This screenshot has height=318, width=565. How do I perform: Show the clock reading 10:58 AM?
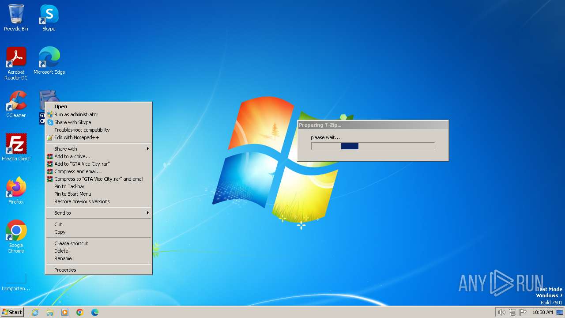coord(542,312)
